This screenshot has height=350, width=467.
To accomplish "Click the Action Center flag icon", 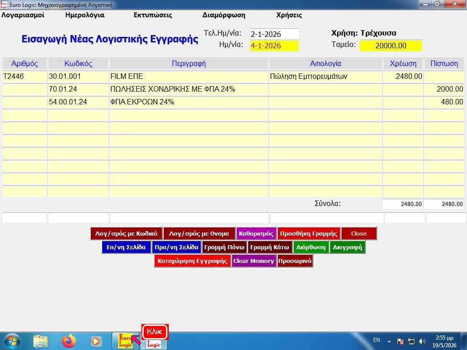I will click(400, 341).
